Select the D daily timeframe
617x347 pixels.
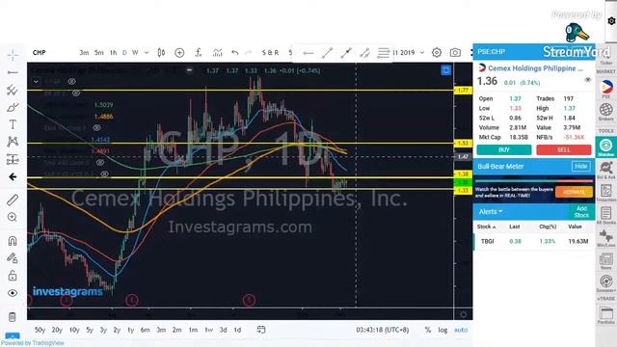pyautogui.click(x=124, y=52)
